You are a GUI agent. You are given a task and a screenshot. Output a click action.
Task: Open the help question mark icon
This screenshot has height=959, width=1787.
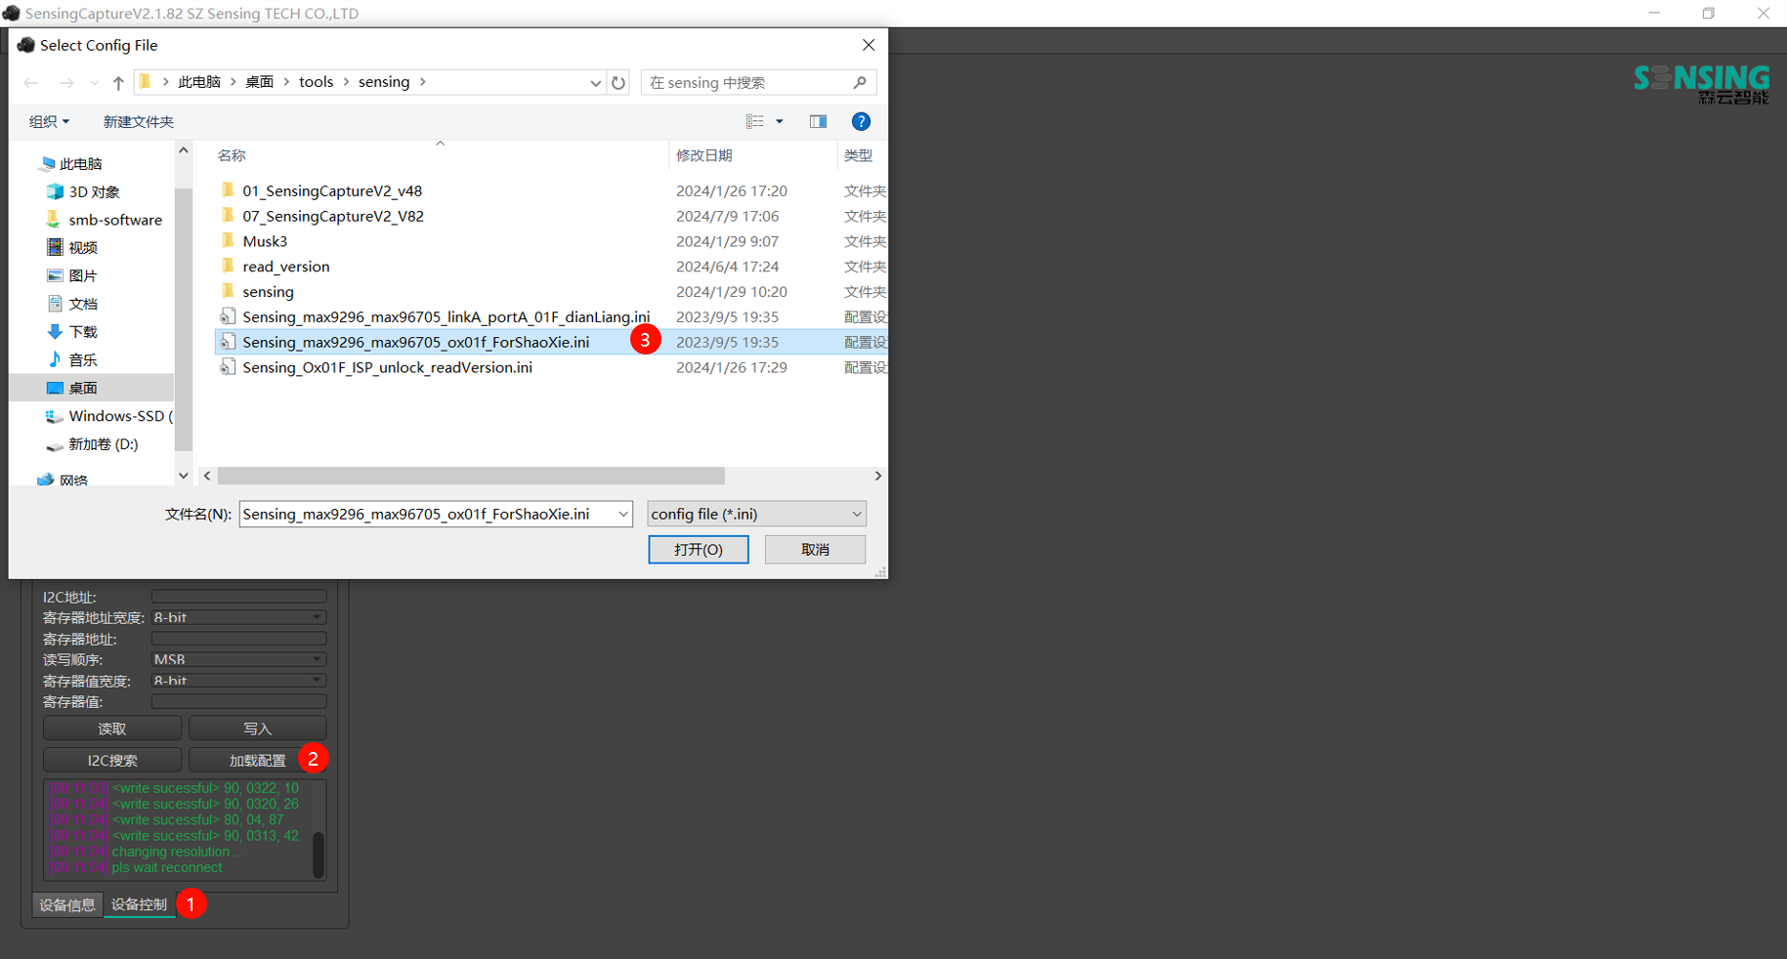click(x=861, y=121)
